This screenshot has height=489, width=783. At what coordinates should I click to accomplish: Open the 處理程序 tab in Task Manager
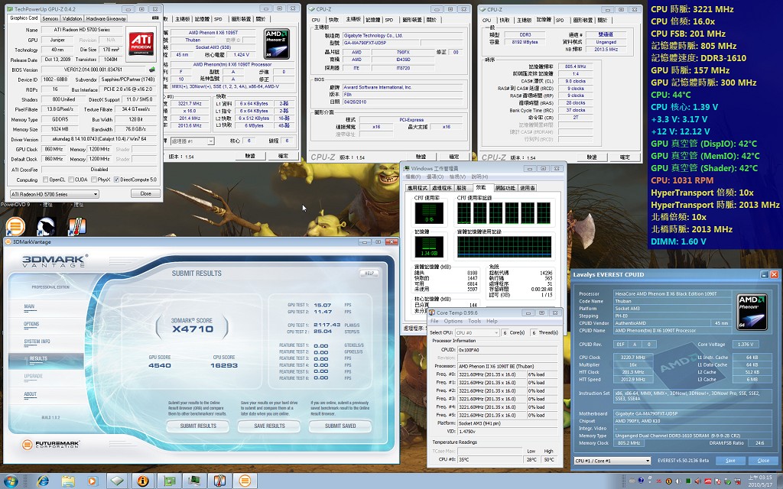coord(441,188)
